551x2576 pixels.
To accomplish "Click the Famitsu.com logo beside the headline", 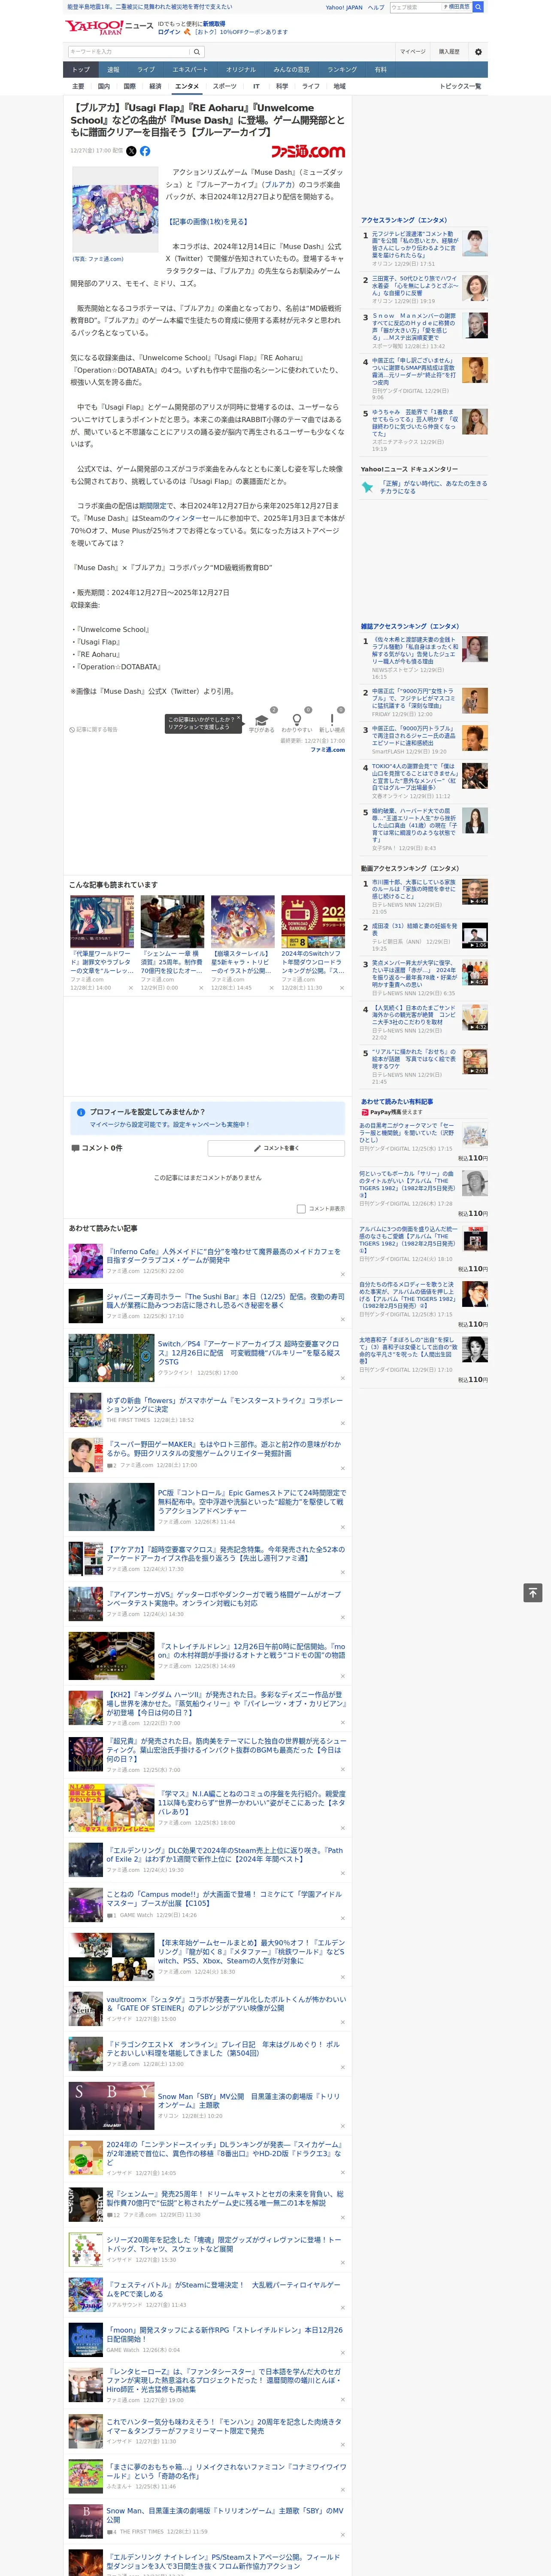I will tap(308, 151).
